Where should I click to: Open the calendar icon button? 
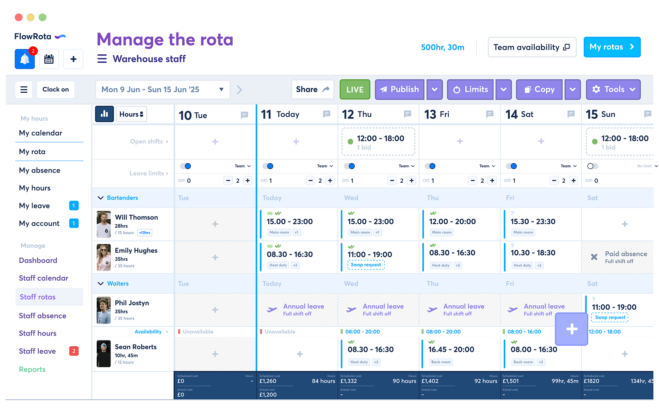[49, 59]
